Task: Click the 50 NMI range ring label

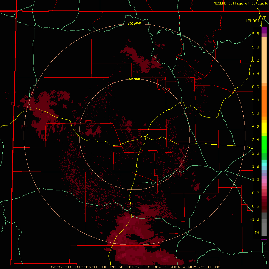Action: (x=134, y=79)
